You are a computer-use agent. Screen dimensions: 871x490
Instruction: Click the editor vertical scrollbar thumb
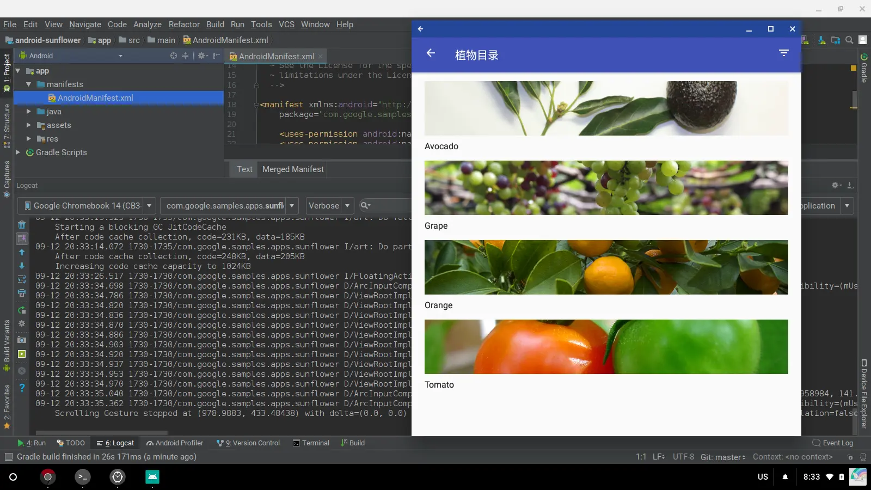coord(854,99)
